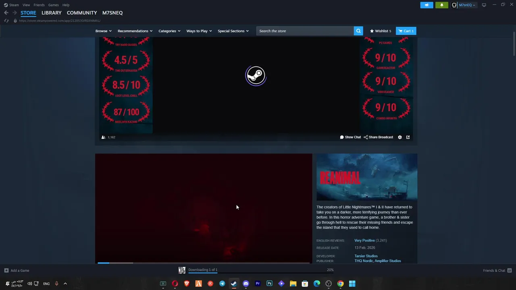Open the Windows Start menu

(x=352, y=284)
